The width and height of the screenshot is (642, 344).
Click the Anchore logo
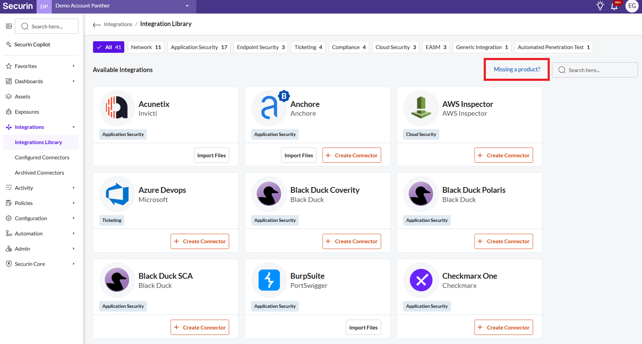pos(269,108)
